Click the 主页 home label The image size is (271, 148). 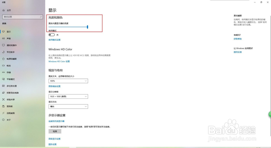[9, 10]
